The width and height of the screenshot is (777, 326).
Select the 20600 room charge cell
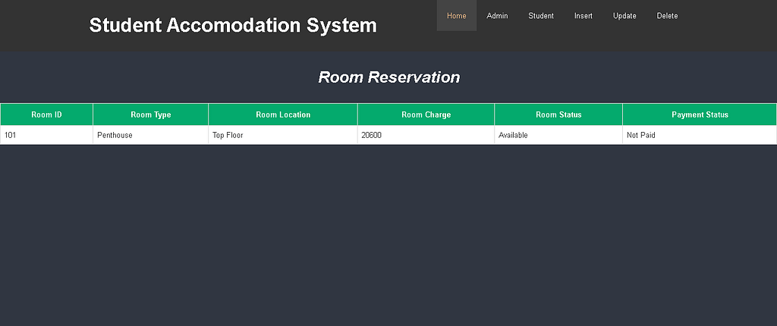(x=371, y=135)
